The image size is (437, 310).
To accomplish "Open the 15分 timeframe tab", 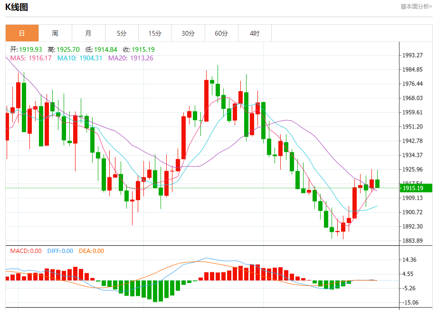I will pos(155,33).
